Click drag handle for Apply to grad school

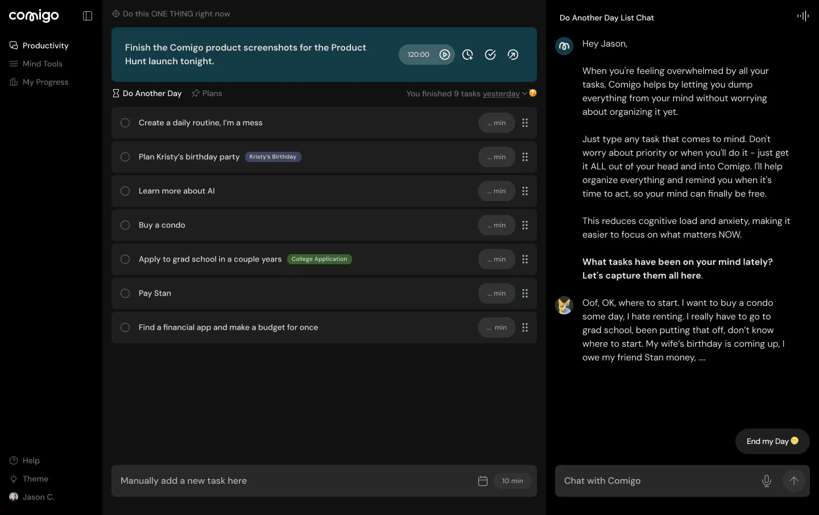pos(525,259)
